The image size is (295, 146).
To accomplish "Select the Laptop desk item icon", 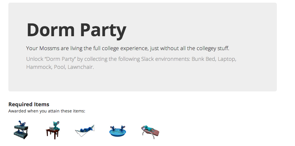I will [53, 130].
